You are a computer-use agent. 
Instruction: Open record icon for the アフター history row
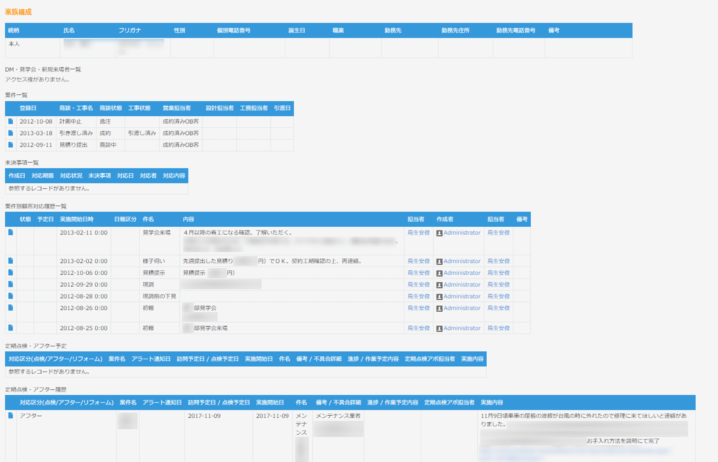click(x=11, y=416)
